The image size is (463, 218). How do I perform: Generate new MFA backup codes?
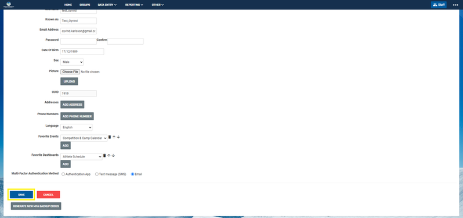point(36,206)
